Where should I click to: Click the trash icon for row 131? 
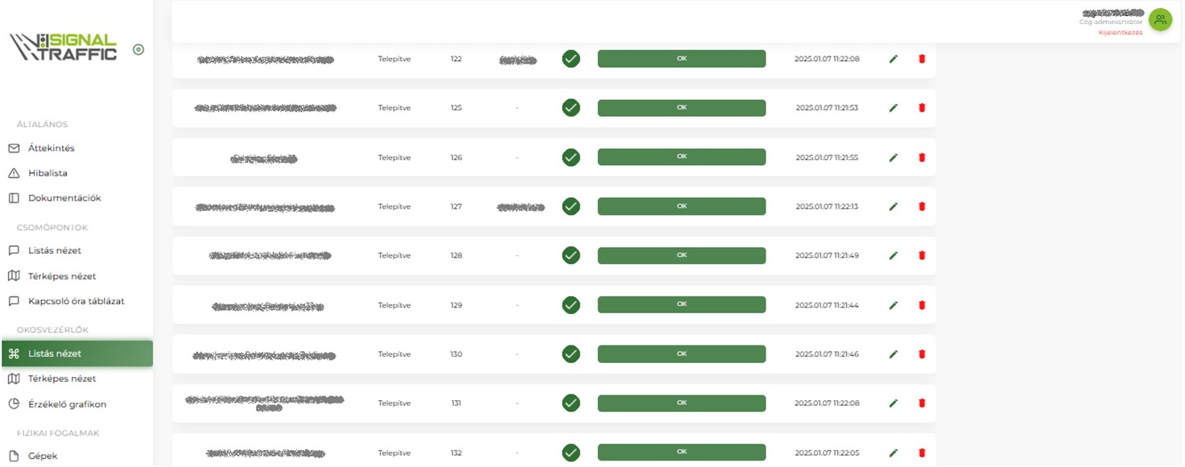[x=922, y=403]
